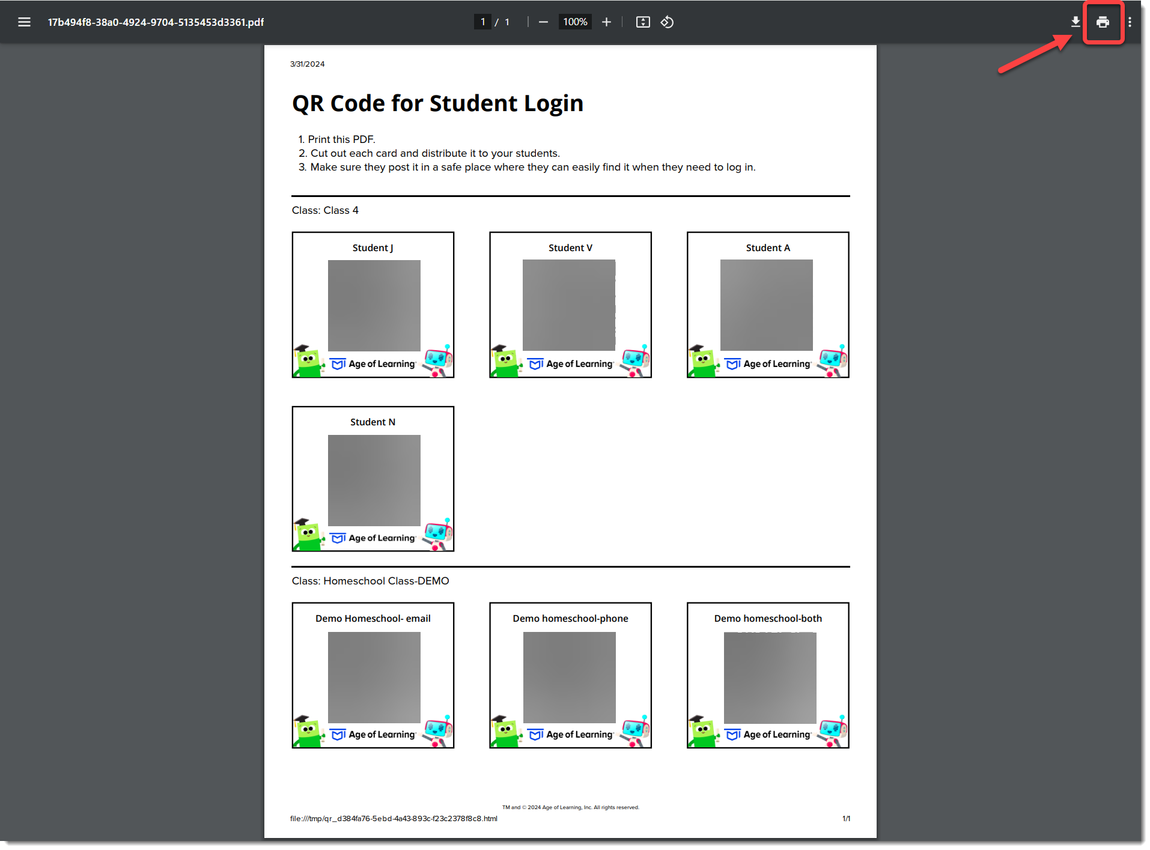Image resolution: width=1150 pixels, height=850 pixels.
Task: Click 'Class: Homeschool Class-DEMO' heading
Action: (370, 581)
